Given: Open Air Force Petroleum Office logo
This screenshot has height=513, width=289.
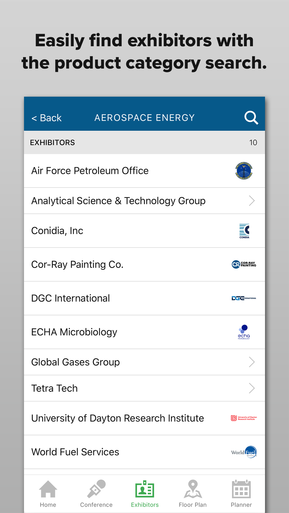Looking at the screenshot, I should click(244, 171).
